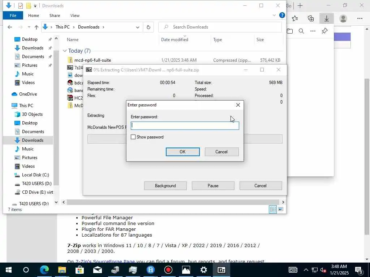370x277 pixels.
Task: Go back with Explorer back arrow
Action: click(10, 27)
